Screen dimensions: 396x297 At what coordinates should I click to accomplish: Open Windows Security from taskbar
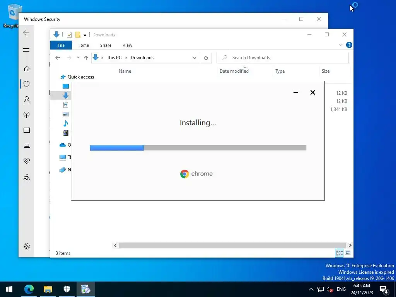pos(67,289)
